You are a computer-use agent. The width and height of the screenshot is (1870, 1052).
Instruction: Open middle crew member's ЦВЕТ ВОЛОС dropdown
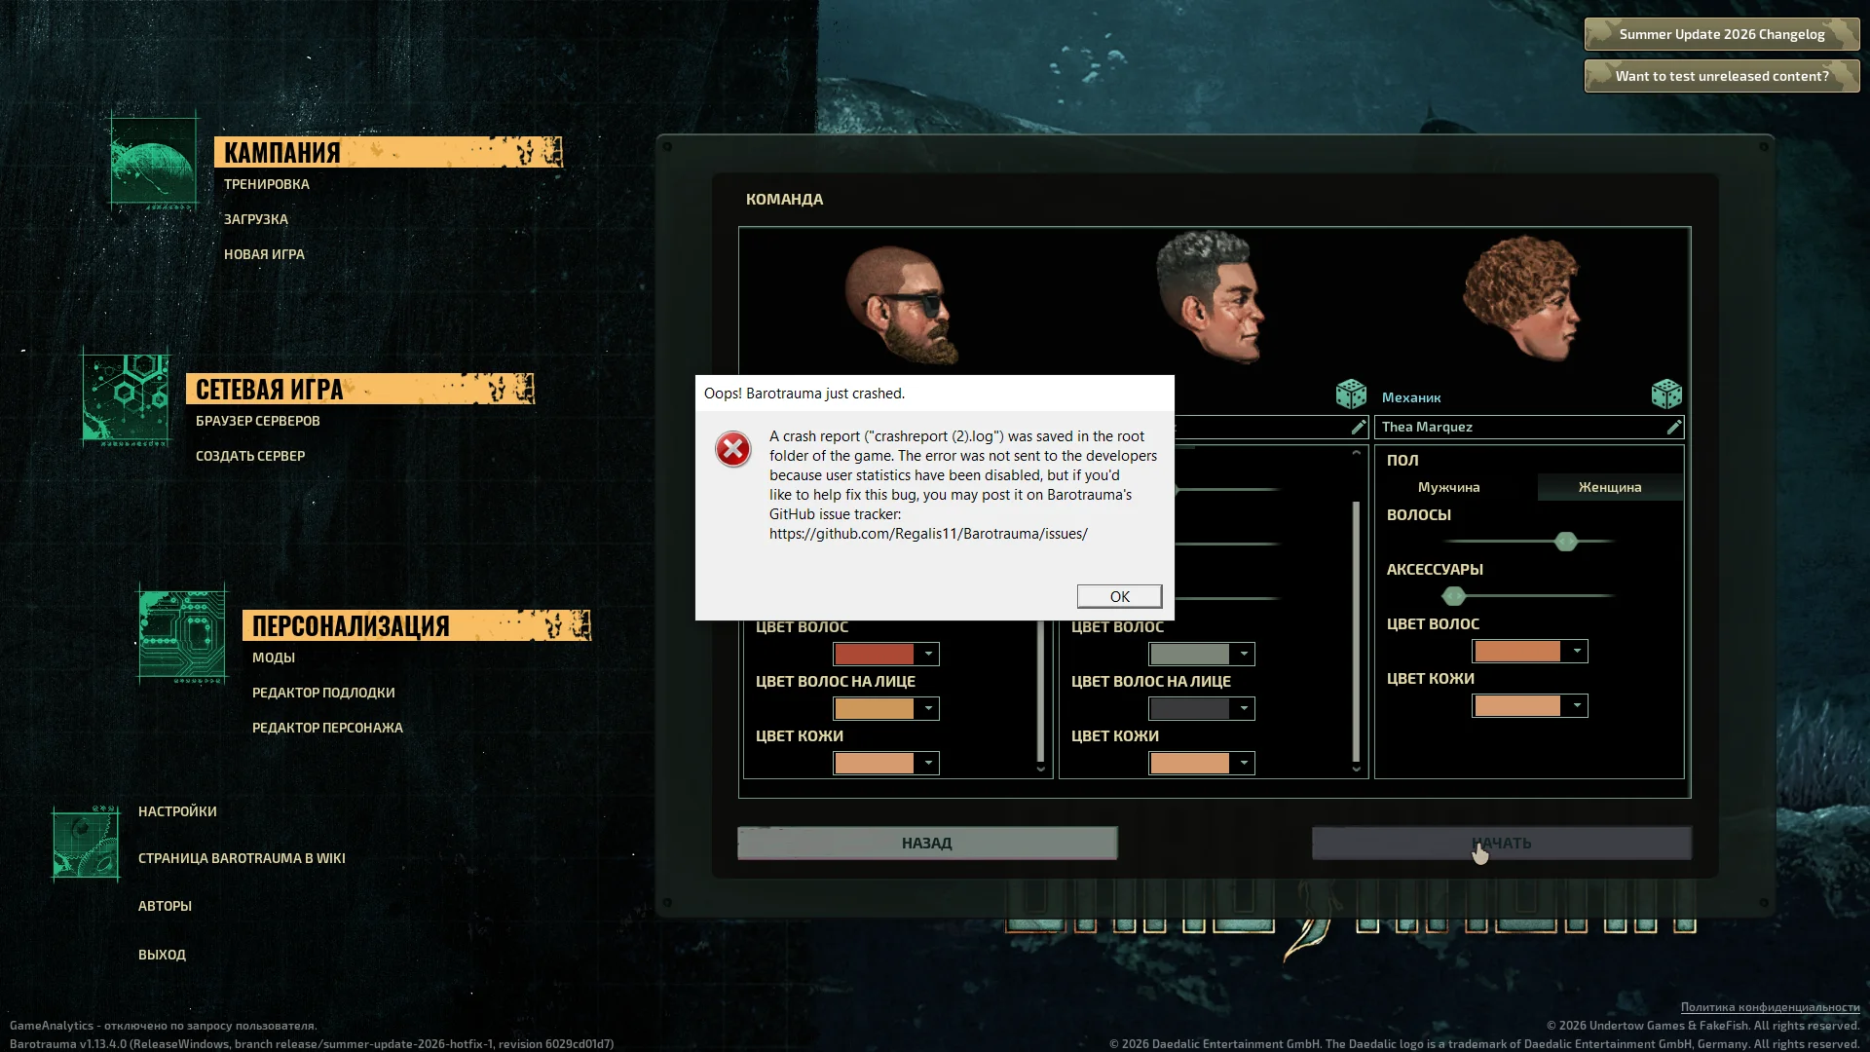pyautogui.click(x=1202, y=655)
